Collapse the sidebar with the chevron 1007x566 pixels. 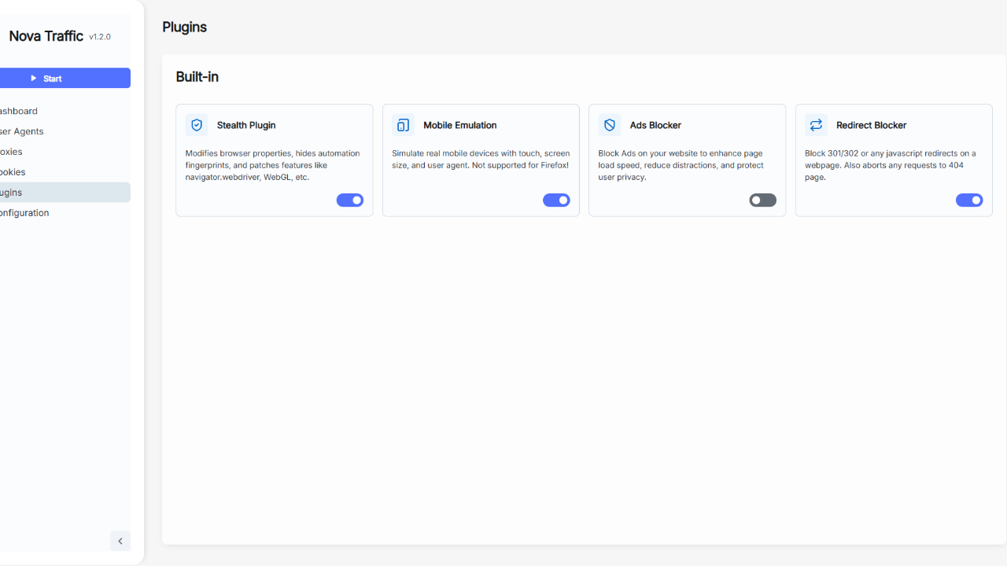click(x=120, y=541)
